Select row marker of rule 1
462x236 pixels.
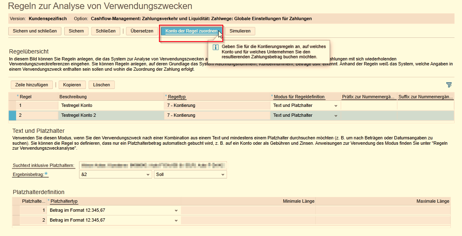(x=12, y=105)
